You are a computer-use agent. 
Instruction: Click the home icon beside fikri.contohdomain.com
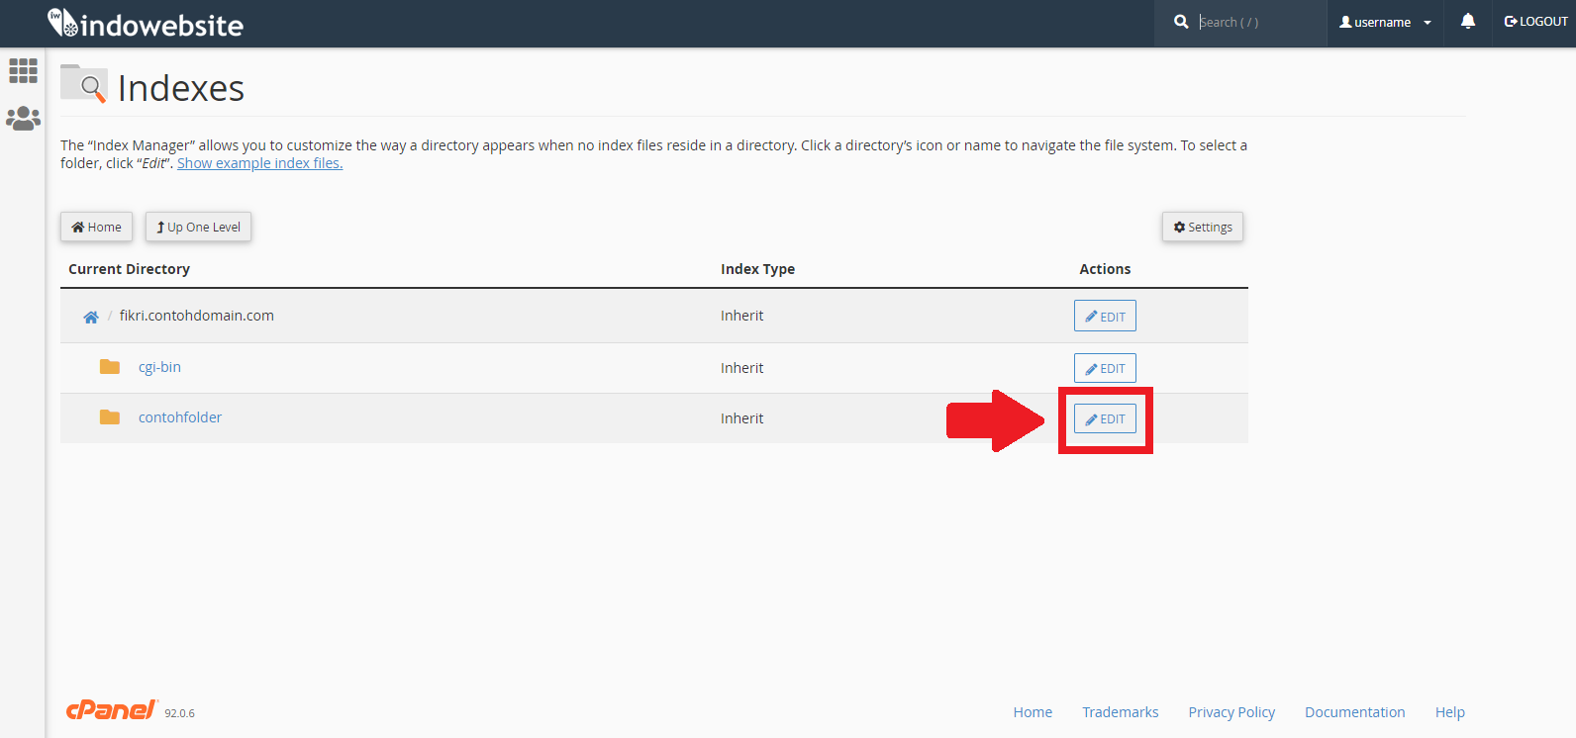point(91,317)
